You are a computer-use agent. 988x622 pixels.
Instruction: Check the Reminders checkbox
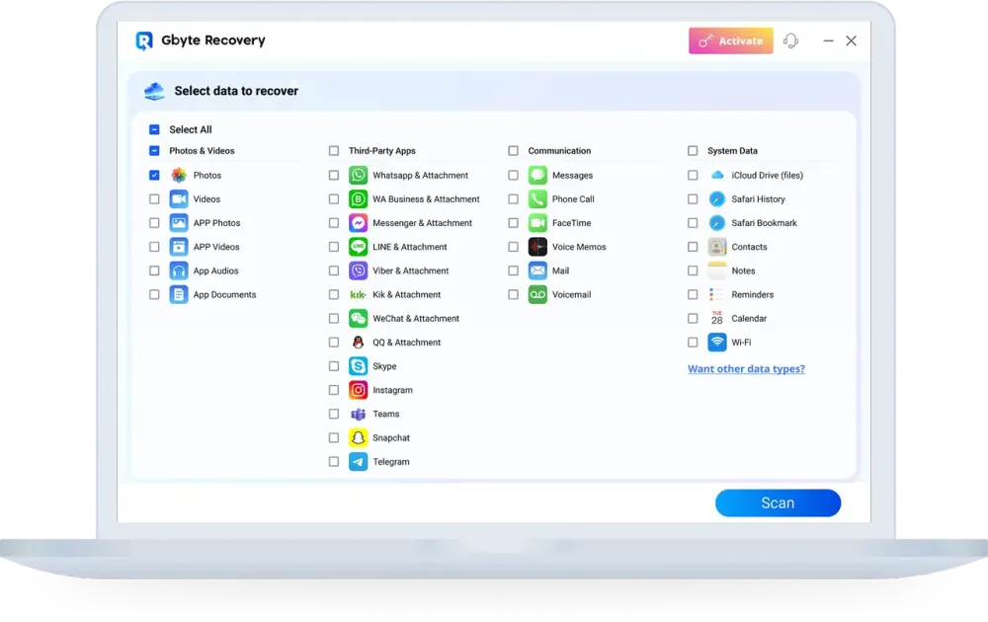(x=694, y=294)
